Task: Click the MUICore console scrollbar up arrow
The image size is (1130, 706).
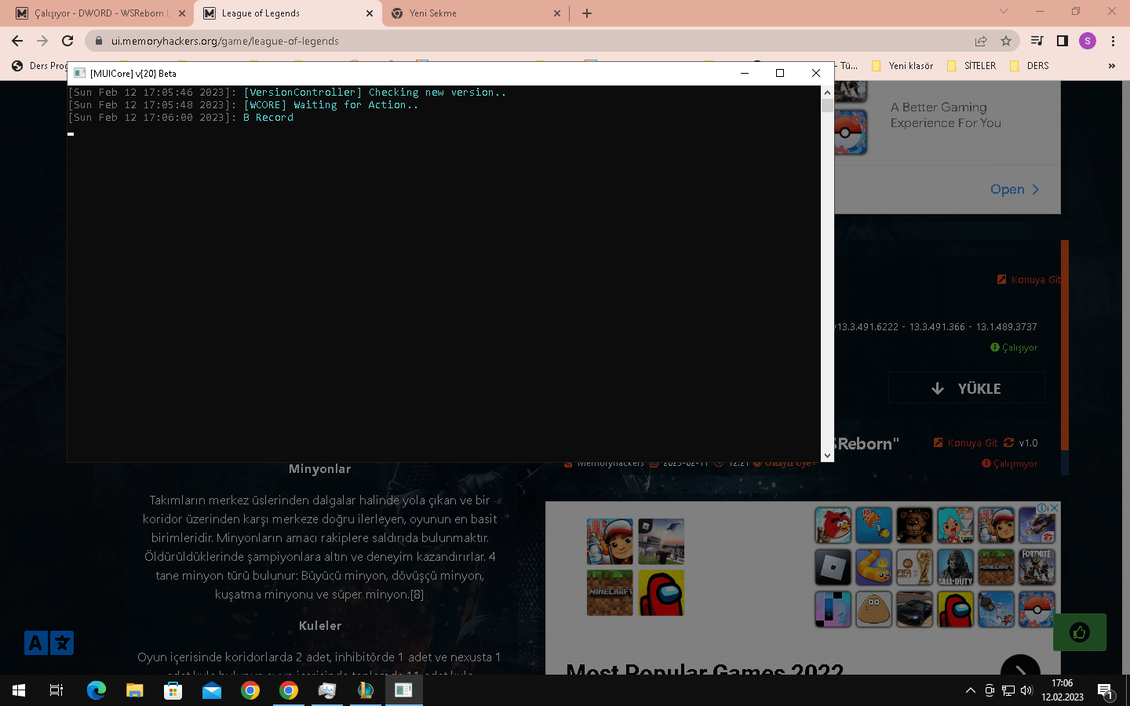Action: [x=827, y=93]
